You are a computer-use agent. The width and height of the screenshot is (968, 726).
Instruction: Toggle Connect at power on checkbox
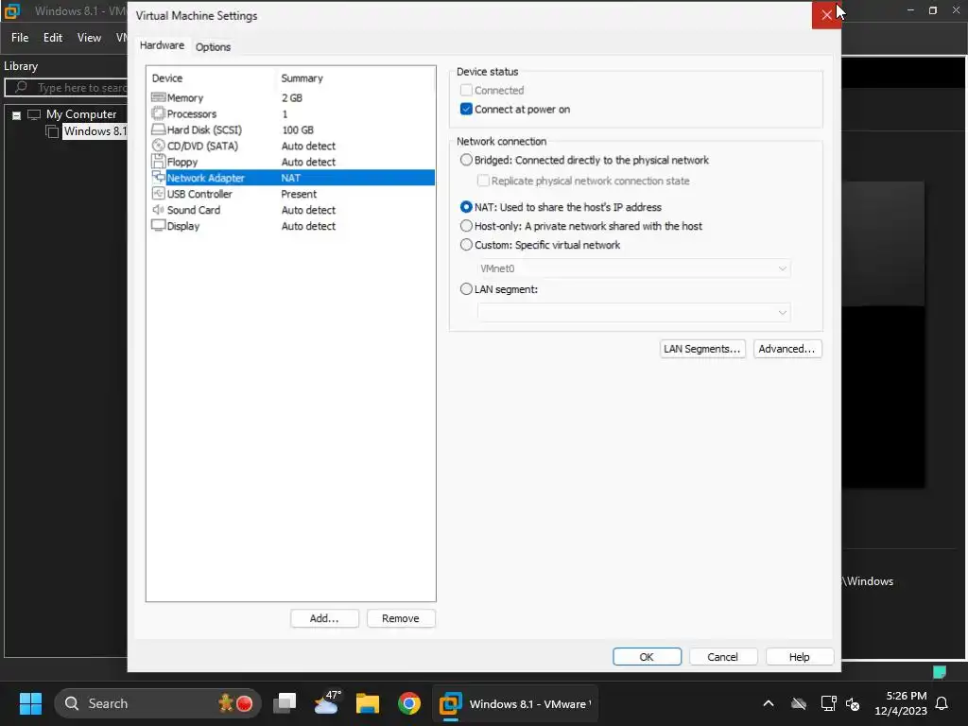pos(466,110)
